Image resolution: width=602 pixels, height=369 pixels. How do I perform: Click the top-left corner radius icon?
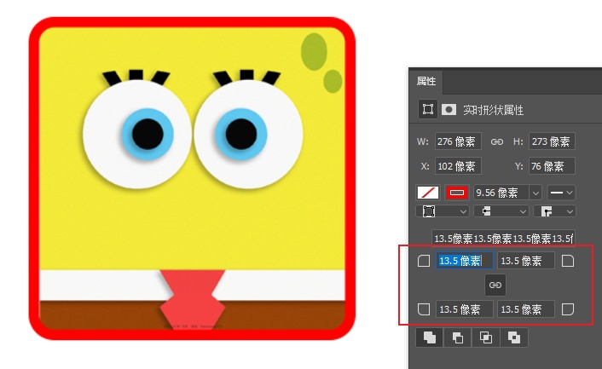click(424, 262)
